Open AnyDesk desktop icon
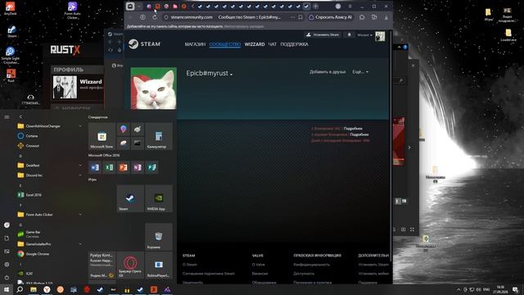Viewport: 524px width, 295px height. pos(11,8)
